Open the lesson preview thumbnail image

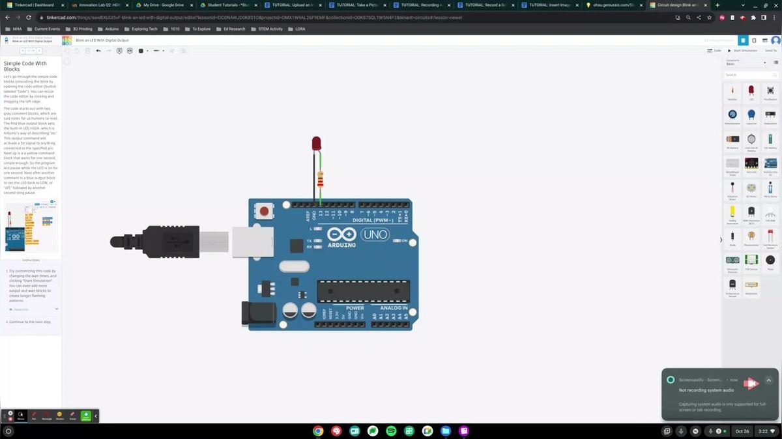coord(31,227)
